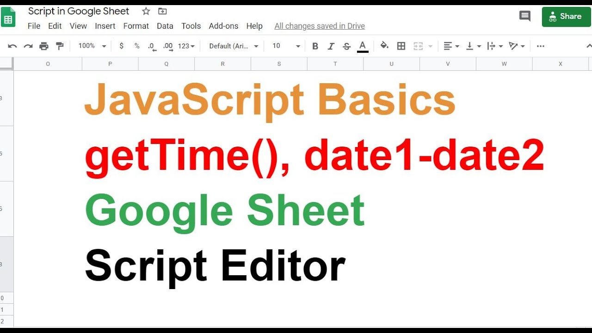The width and height of the screenshot is (592, 333).
Task: Open the borders tool
Action: (401, 46)
